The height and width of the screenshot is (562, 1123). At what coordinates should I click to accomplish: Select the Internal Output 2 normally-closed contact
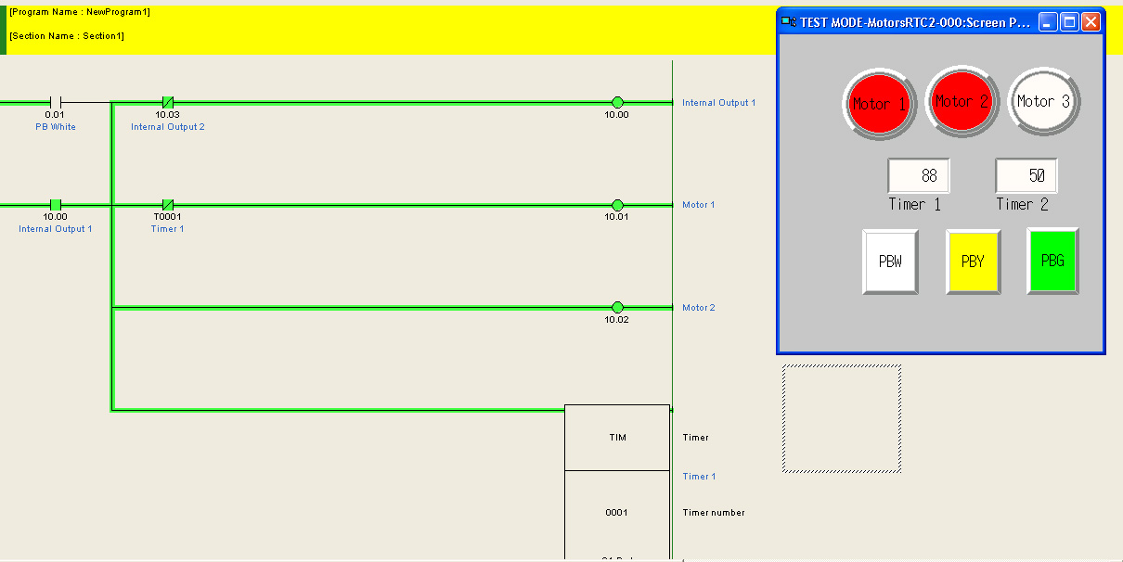(167, 102)
